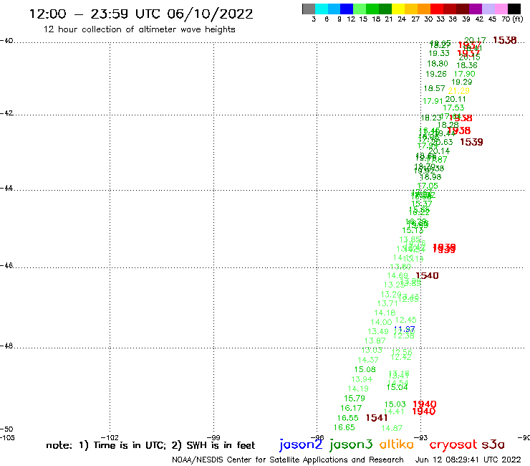Click the '19.33' wave height reading
530x466 pixels.
click(x=439, y=53)
